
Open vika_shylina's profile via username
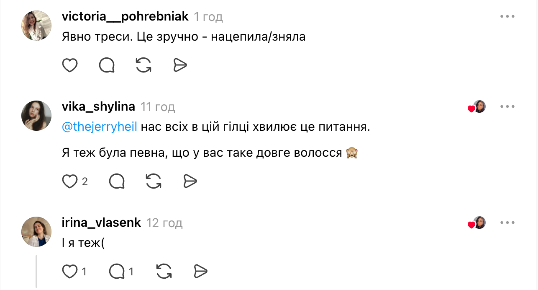(98, 107)
